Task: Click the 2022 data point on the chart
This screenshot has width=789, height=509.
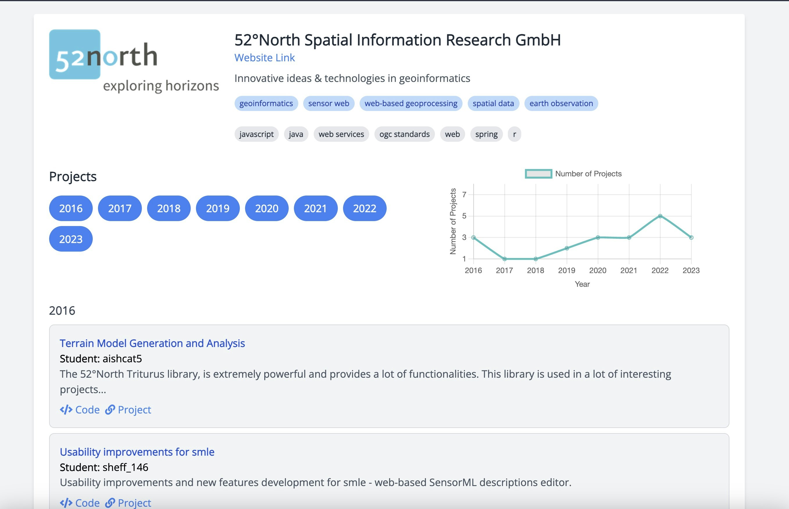Action: 660,216
